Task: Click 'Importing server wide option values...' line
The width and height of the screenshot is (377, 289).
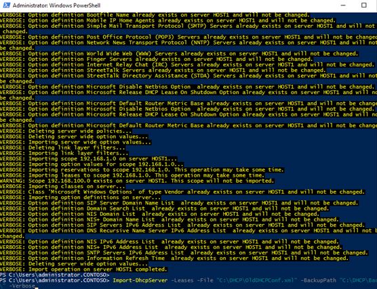Action: click(x=75, y=142)
